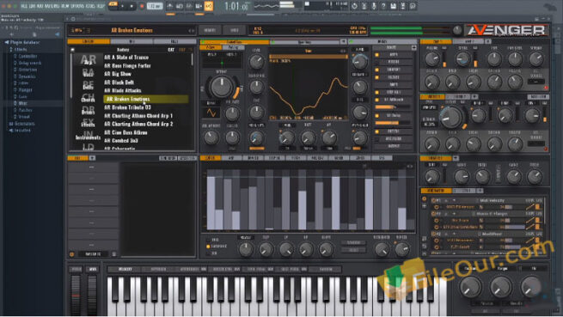Click the red record button in transport
Viewport: 563px width, 317px height.
(142, 6)
